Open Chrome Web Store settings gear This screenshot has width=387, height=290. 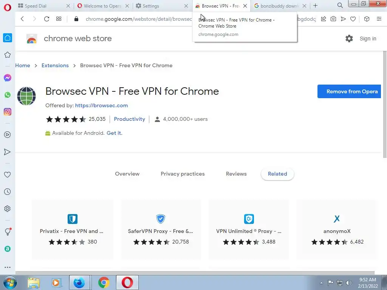click(x=349, y=39)
